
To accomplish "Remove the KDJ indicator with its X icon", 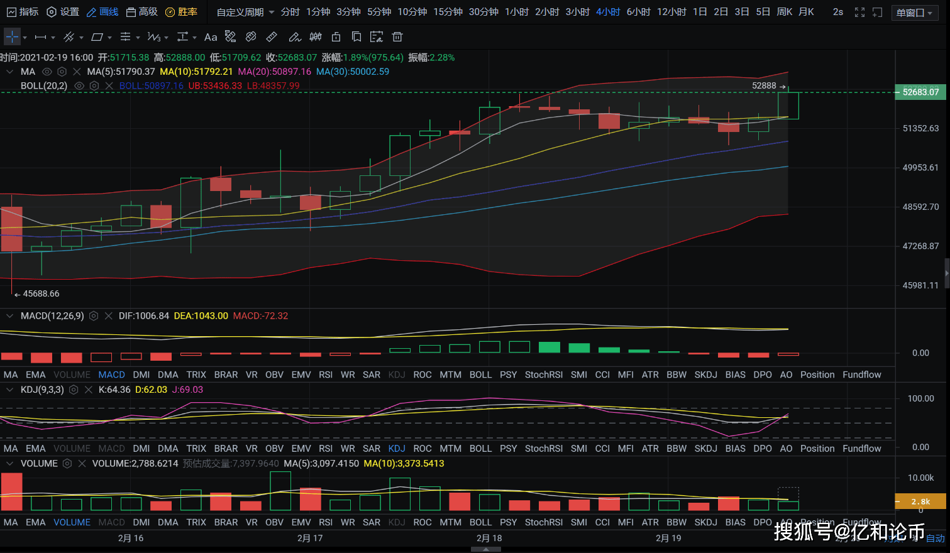I will pos(88,390).
